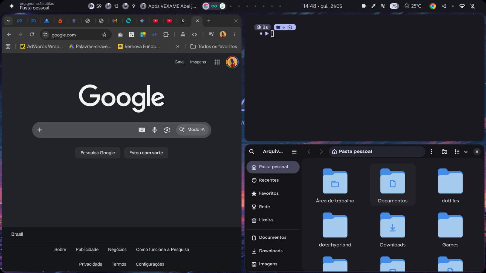
Task: Go back in Chrome browser
Action: (9, 35)
